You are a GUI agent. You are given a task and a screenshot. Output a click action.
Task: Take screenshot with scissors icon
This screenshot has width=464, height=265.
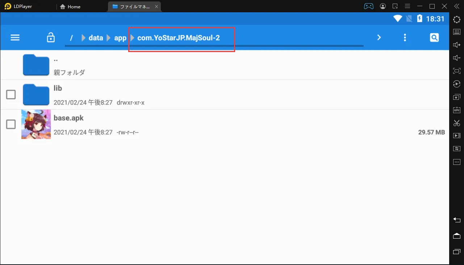(457, 123)
